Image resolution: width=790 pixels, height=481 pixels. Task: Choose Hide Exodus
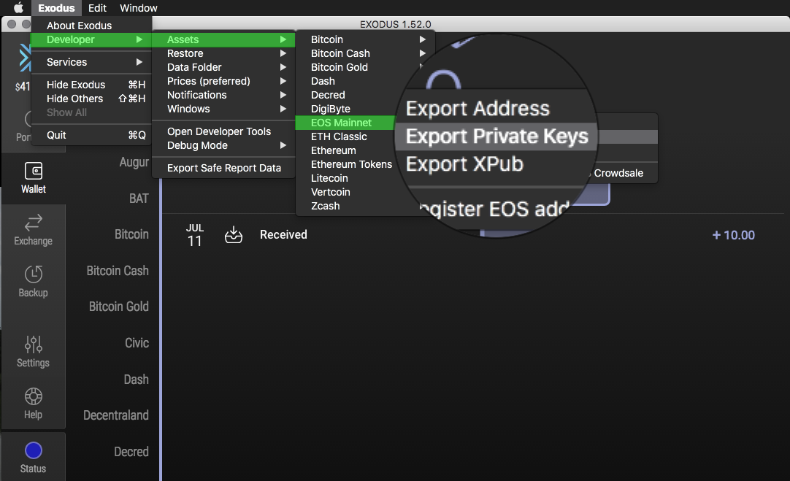click(91, 85)
